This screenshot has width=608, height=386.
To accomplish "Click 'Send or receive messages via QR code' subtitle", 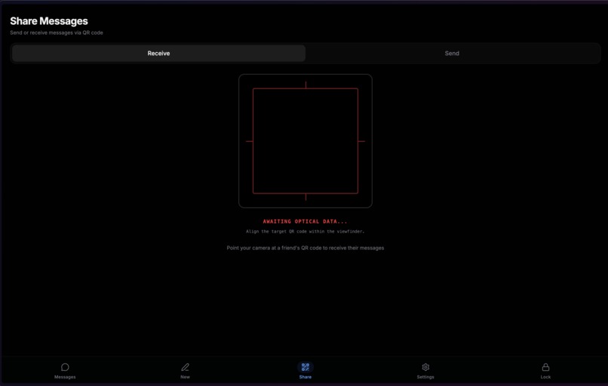I will coord(57,32).
